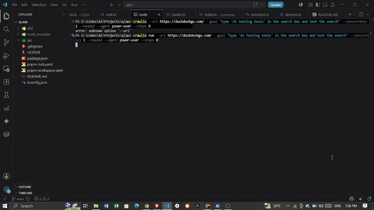This screenshot has height=210, width=374.
Task: Open the View menu
Action: coord(54,5)
